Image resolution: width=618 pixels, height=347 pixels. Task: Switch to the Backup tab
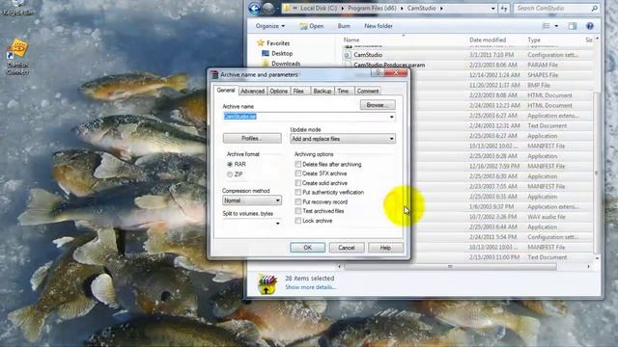click(322, 91)
